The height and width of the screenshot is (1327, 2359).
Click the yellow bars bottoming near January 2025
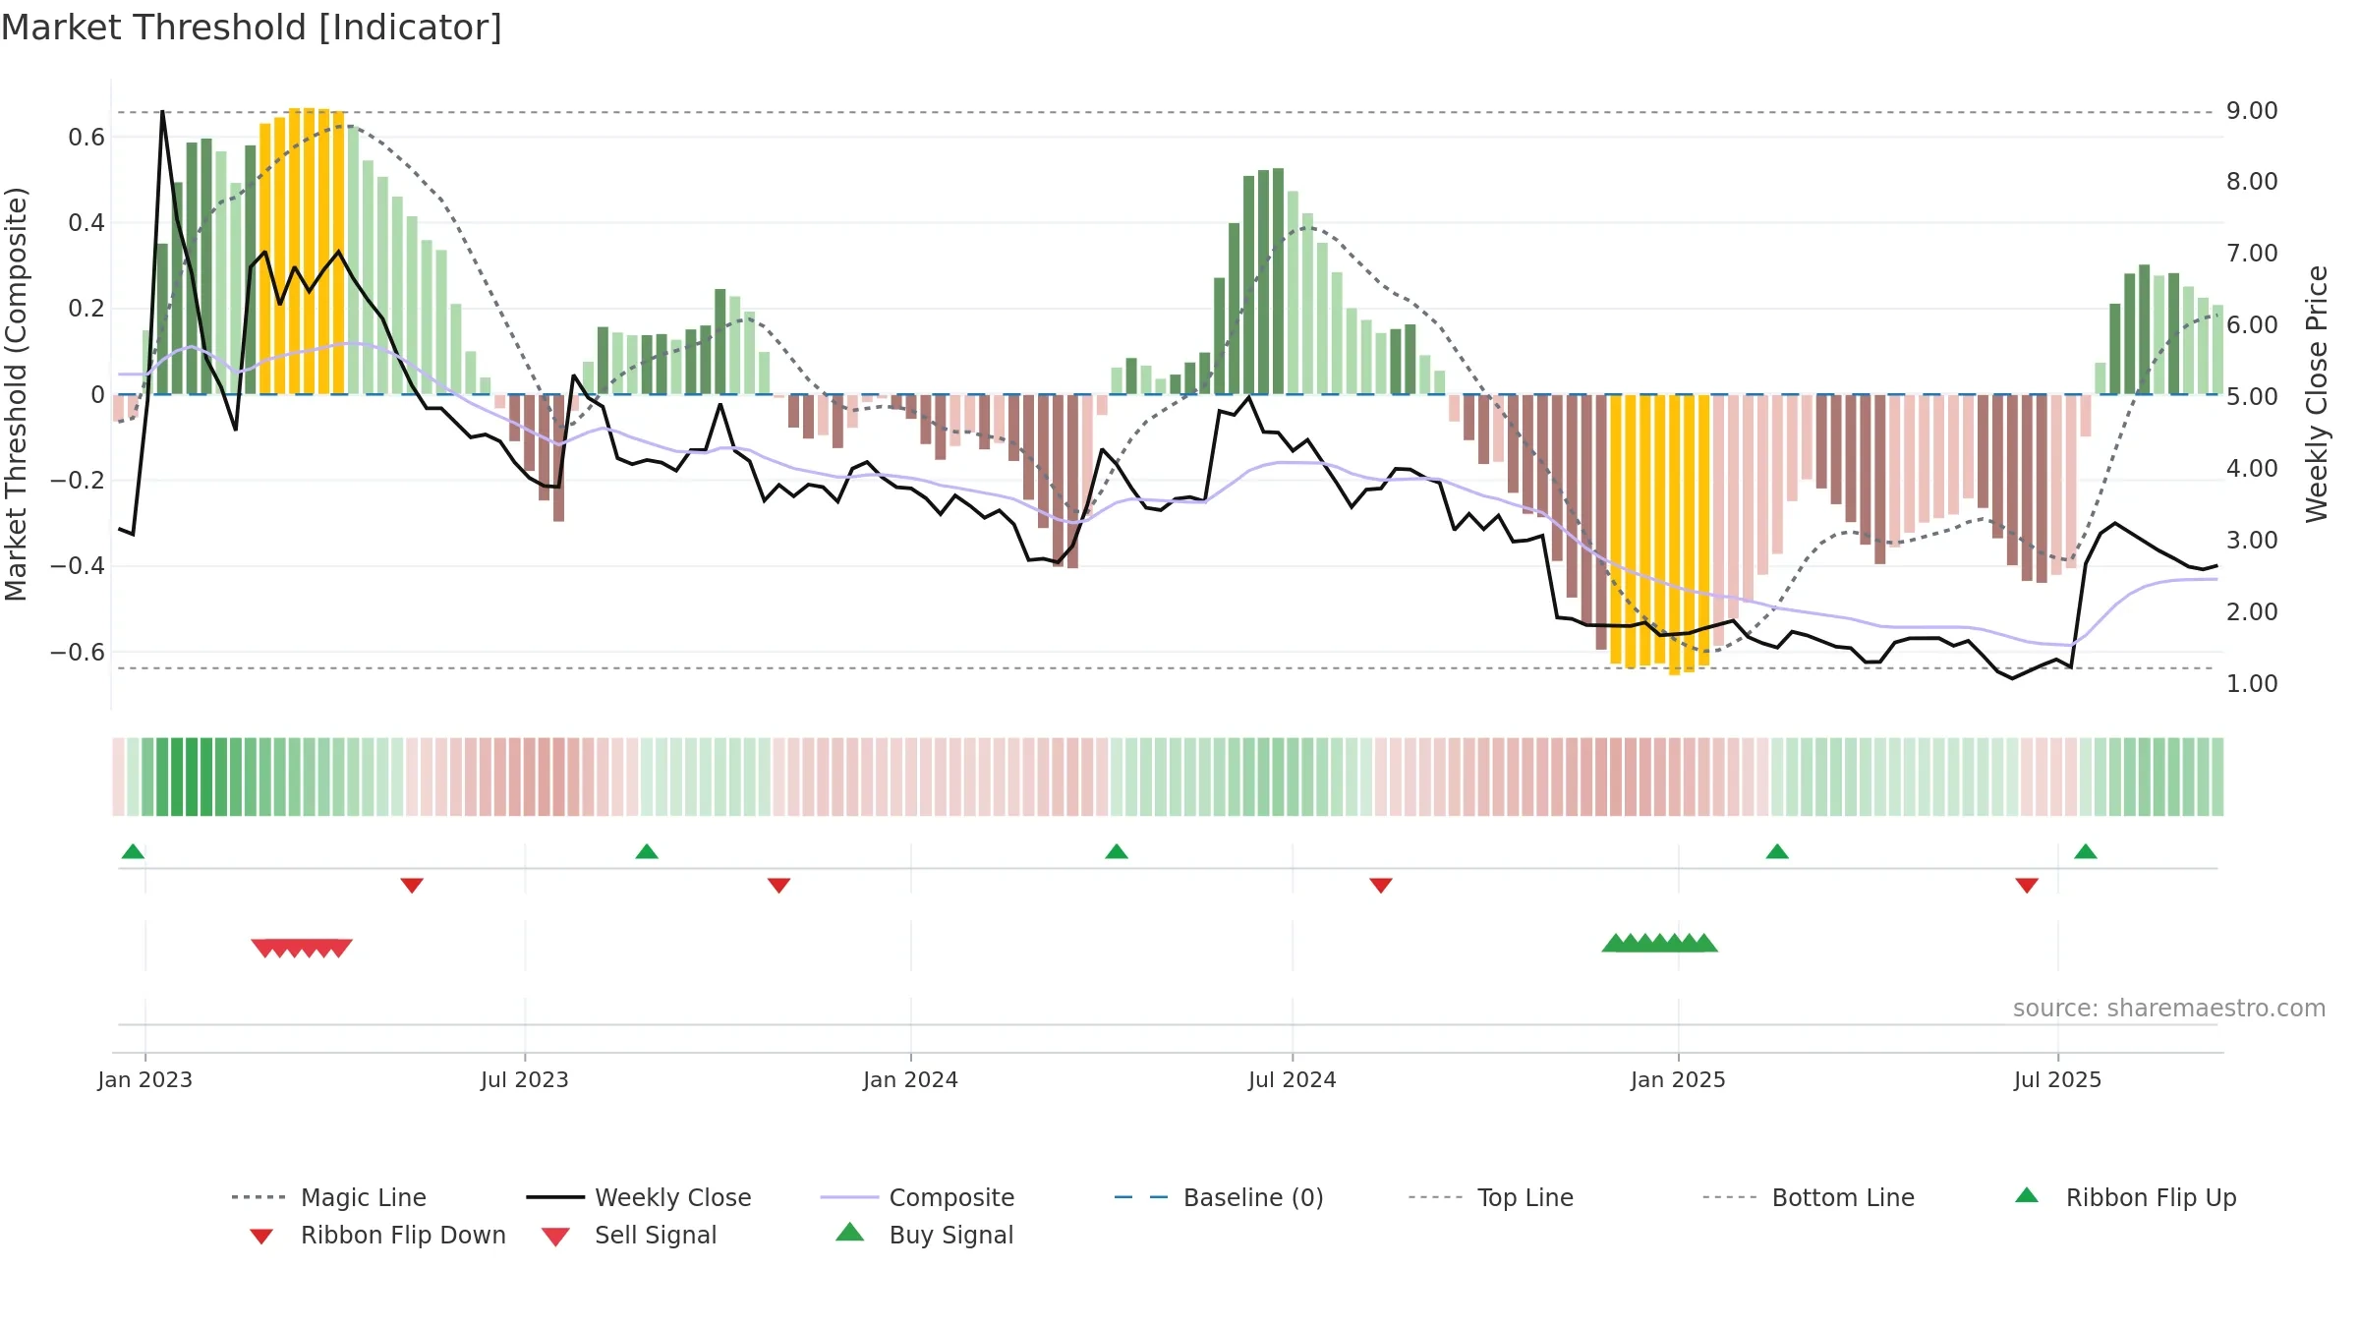(x=1660, y=534)
